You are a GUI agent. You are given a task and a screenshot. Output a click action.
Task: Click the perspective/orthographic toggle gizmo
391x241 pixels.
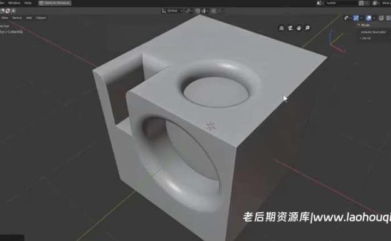(281, 28)
